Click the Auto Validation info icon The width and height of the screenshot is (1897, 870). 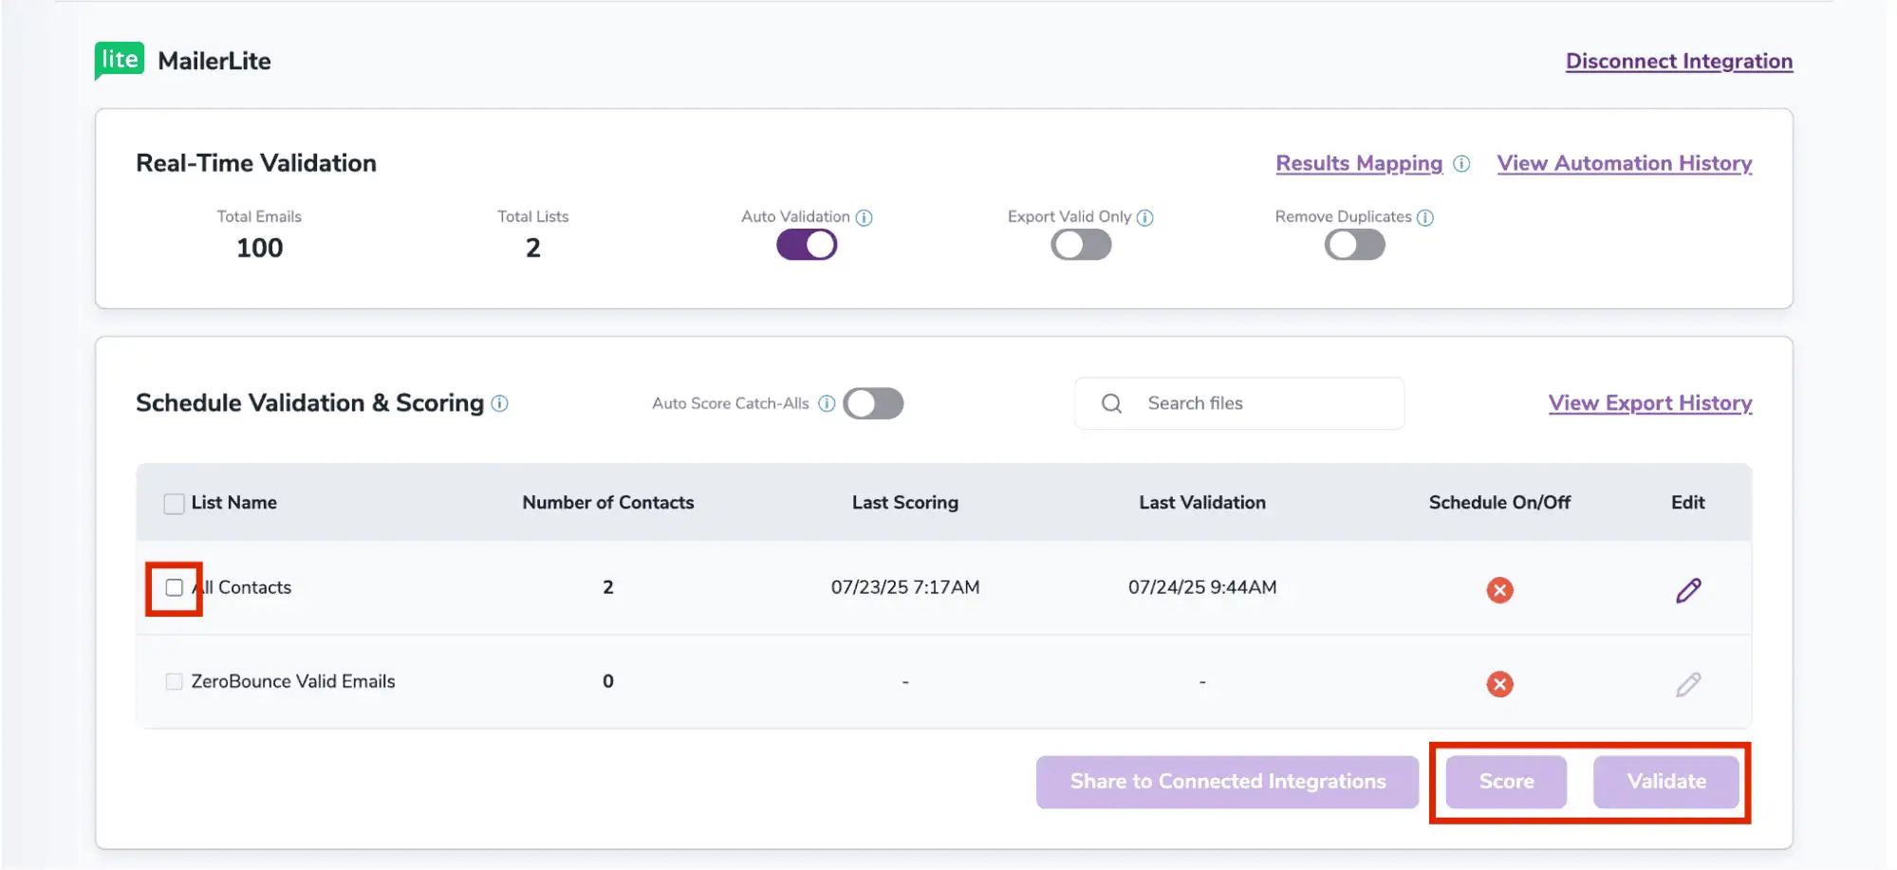click(x=864, y=218)
